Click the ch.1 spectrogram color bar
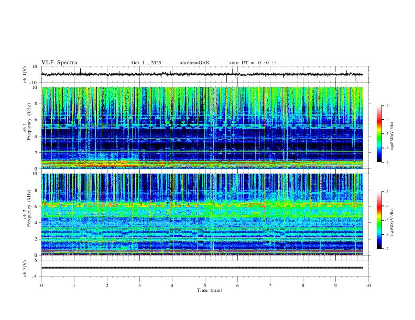 coord(379,134)
